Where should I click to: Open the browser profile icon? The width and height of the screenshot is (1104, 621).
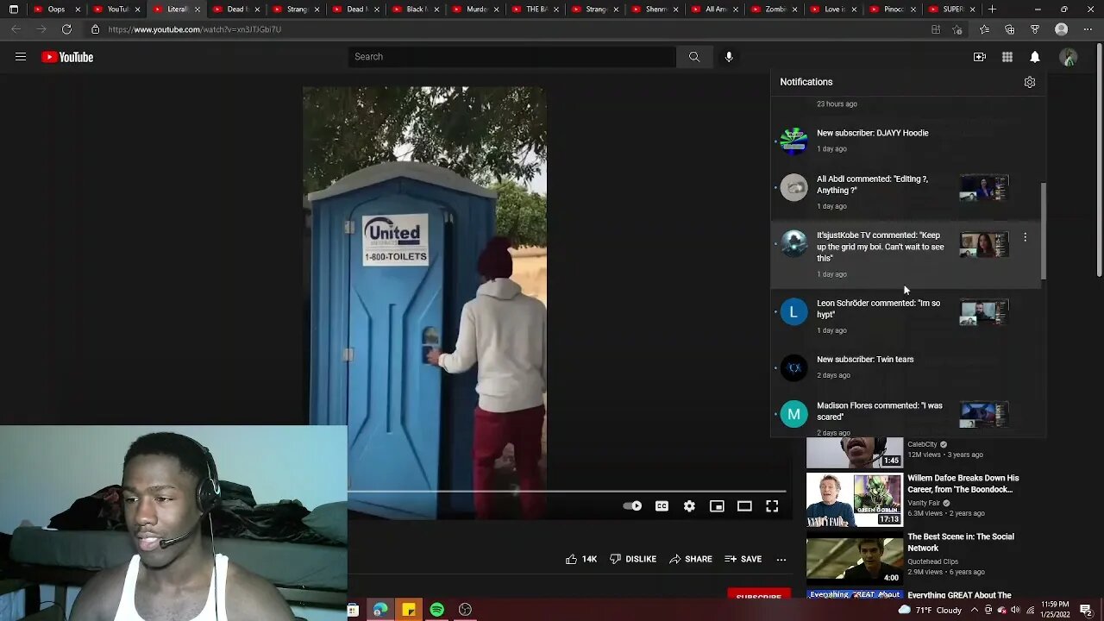pyautogui.click(x=1062, y=29)
